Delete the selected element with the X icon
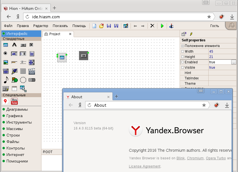The width and height of the screenshot is (238, 172). (152, 26)
